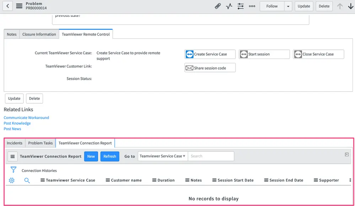The image size is (355, 206).
Task: Toggle the list filter funnel icon
Action: pyautogui.click(x=14, y=169)
